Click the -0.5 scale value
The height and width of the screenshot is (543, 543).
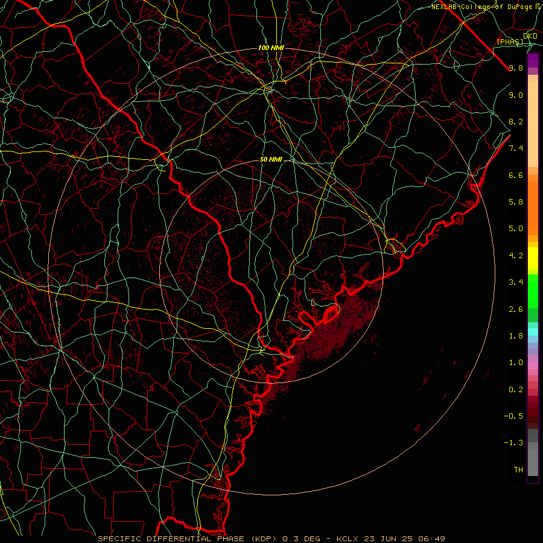tap(513, 416)
